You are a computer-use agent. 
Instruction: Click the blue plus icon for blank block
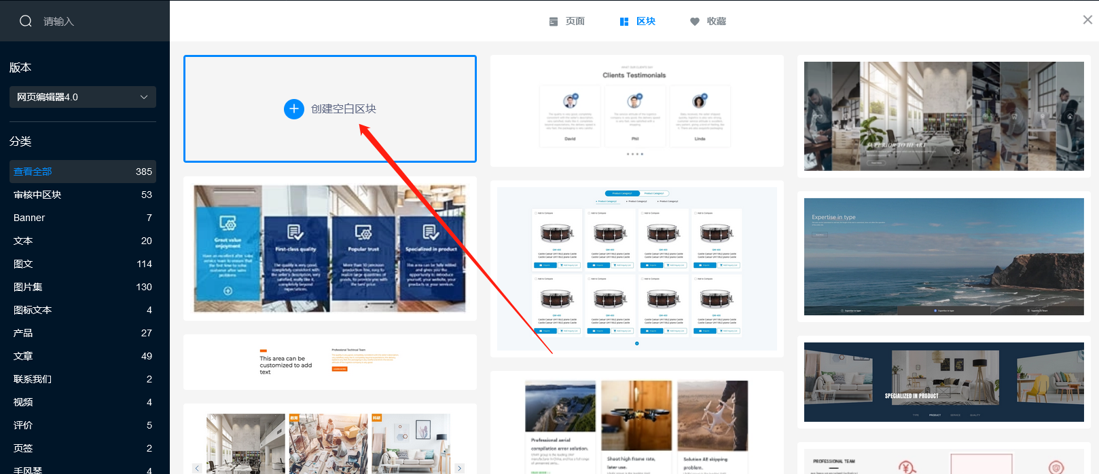[293, 108]
